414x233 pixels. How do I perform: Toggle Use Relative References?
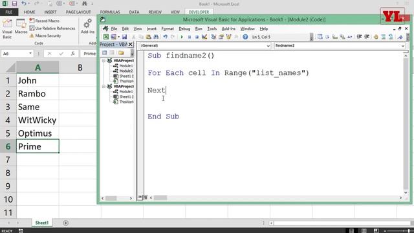click(52, 28)
